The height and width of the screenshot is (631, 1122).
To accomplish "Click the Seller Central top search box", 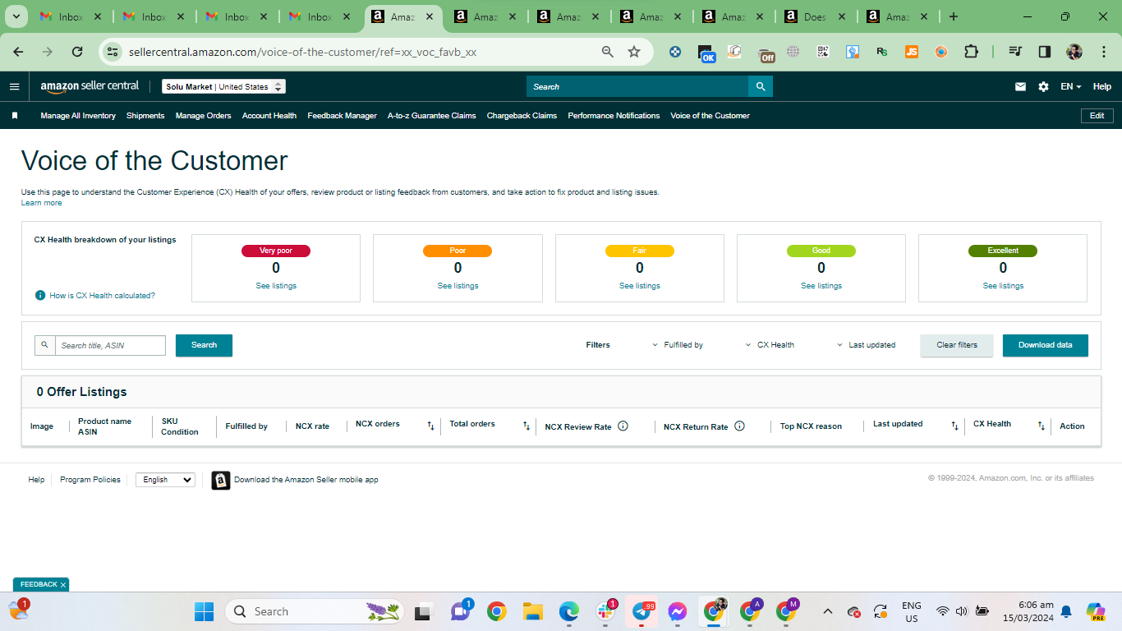I will coord(637,86).
